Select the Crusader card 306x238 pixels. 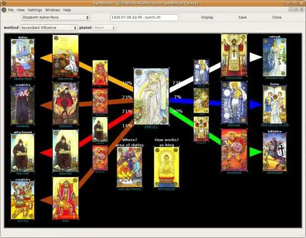pyautogui.click(x=274, y=152)
